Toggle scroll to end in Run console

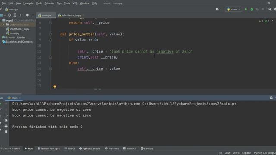point(6,121)
